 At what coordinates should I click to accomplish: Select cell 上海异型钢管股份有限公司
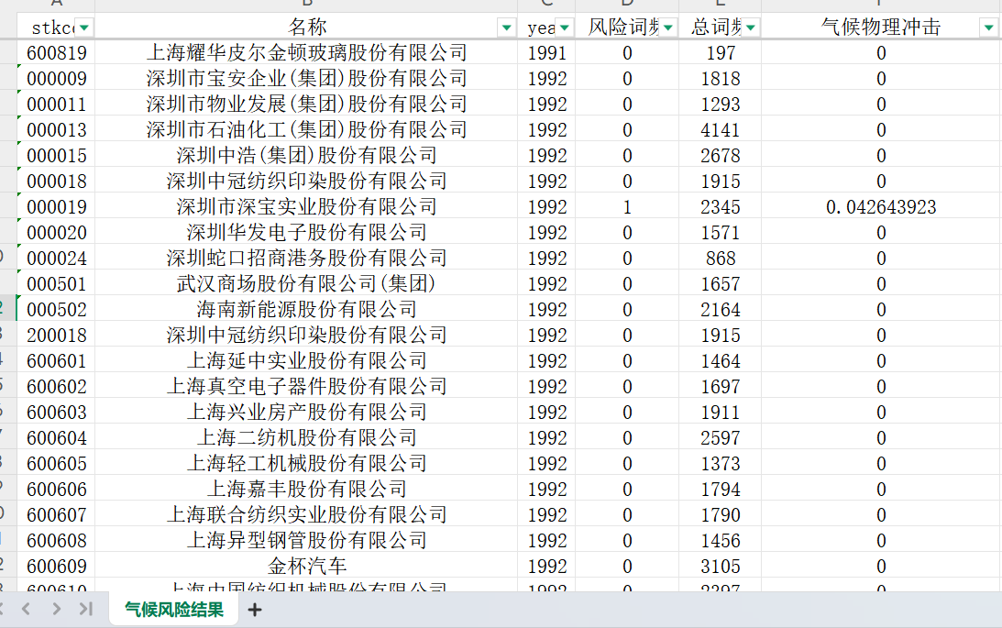tap(306, 540)
